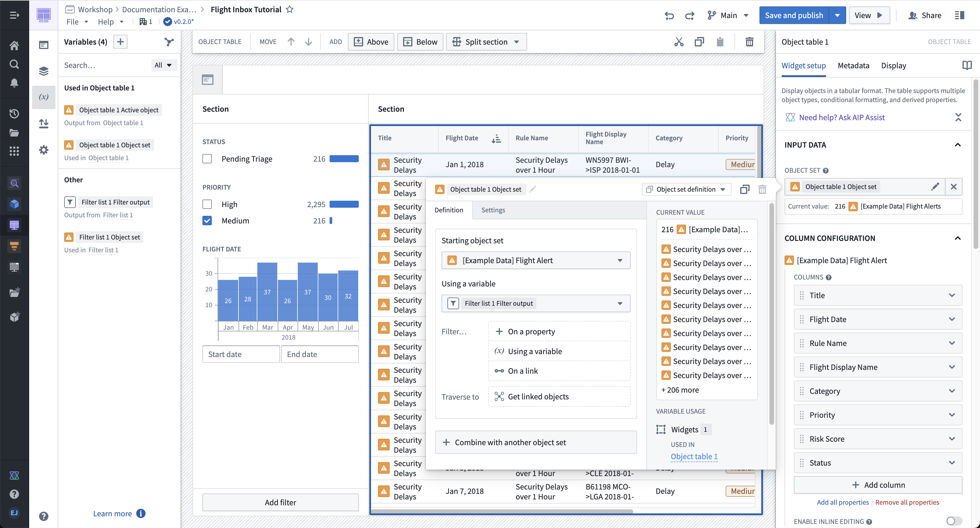Uncheck the Medium priority checkbox
The width and height of the screenshot is (980, 528).
point(207,221)
